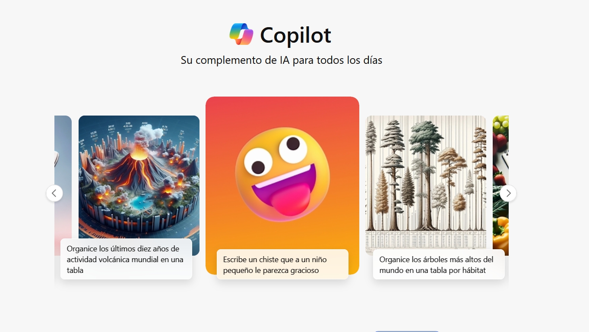Choose prompt 'Organice los últimos diez años de actividad volcánica'
Viewport: 589px width, 332px height.
[126, 259]
